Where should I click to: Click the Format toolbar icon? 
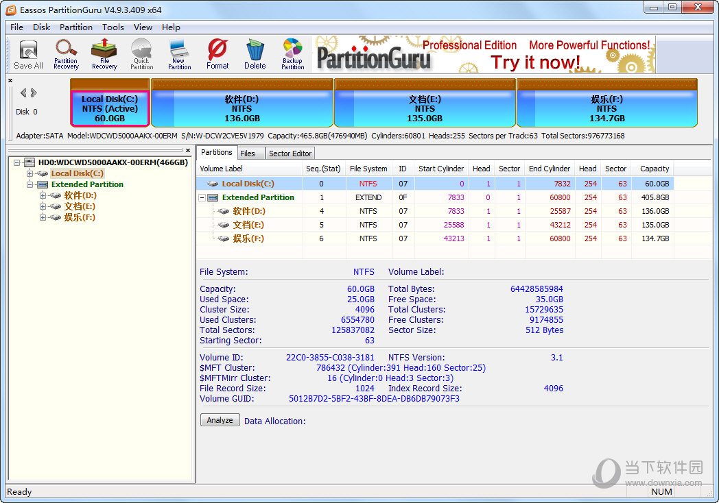(x=217, y=55)
